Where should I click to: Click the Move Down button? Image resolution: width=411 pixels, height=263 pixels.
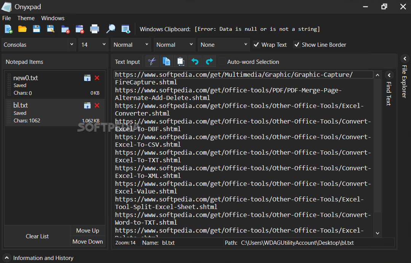coord(88,242)
